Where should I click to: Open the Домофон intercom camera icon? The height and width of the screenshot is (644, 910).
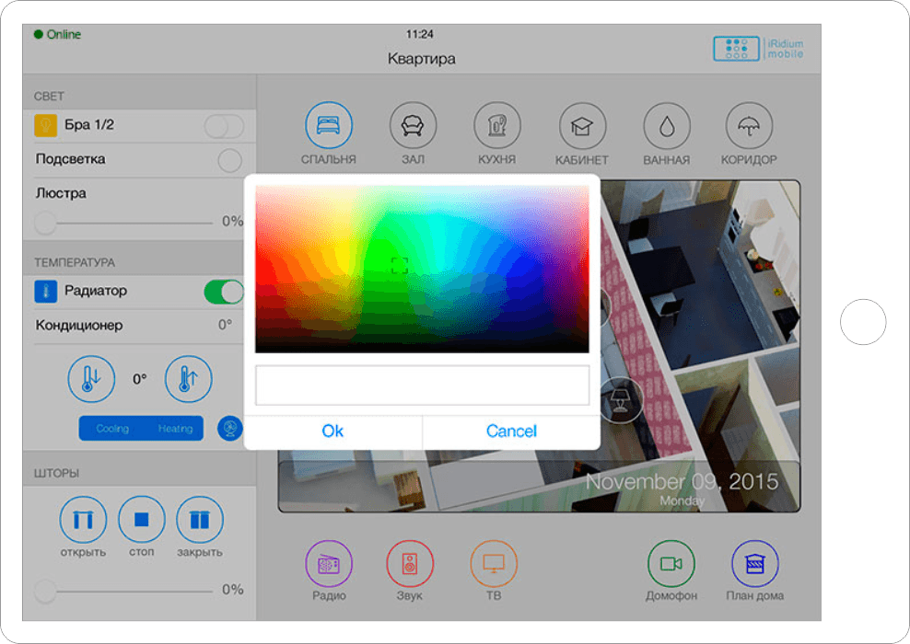pyautogui.click(x=671, y=565)
